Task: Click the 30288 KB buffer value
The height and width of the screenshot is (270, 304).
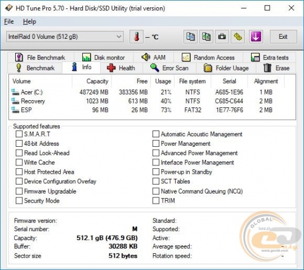Action: click(123, 246)
